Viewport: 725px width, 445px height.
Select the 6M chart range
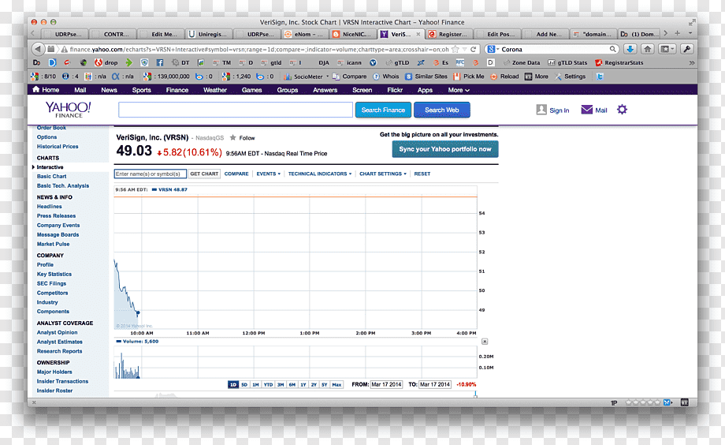point(292,384)
